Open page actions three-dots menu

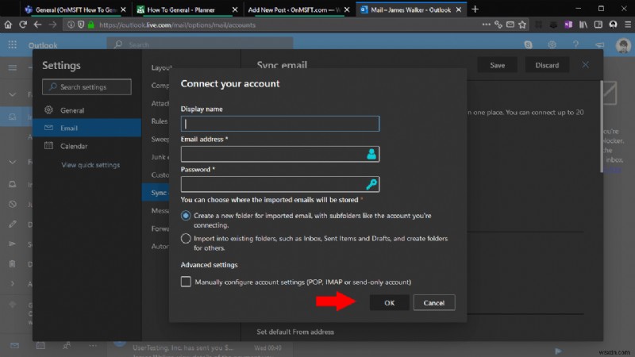point(486,25)
